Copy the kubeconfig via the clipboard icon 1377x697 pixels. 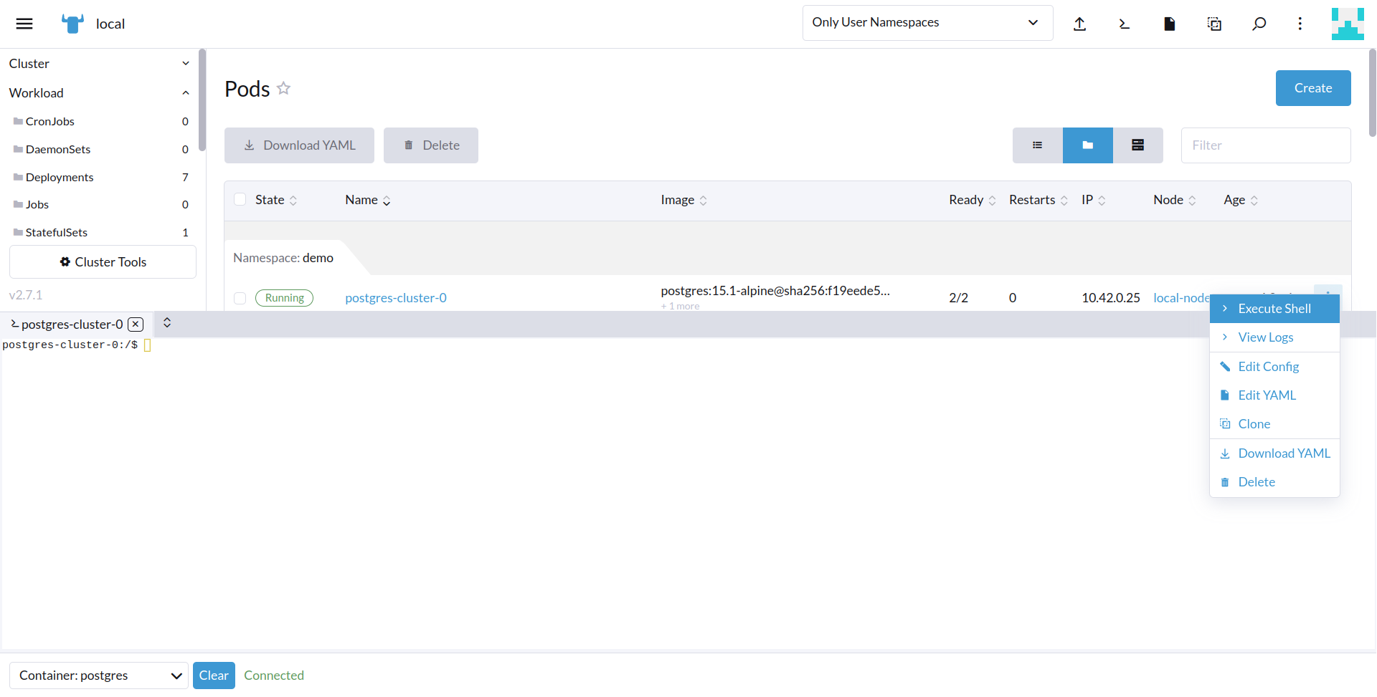[x=1214, y=23]
